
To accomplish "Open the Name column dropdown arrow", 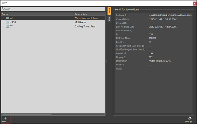I will coord(72,14).
